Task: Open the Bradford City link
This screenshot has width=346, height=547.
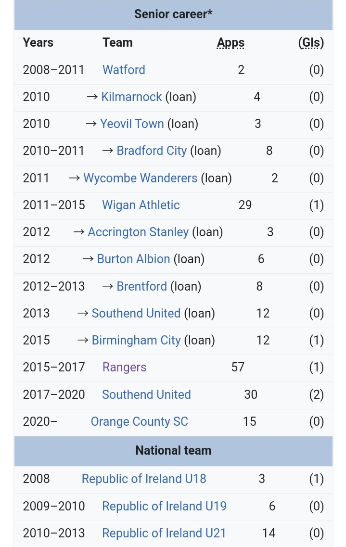Action: pos(151,151)
